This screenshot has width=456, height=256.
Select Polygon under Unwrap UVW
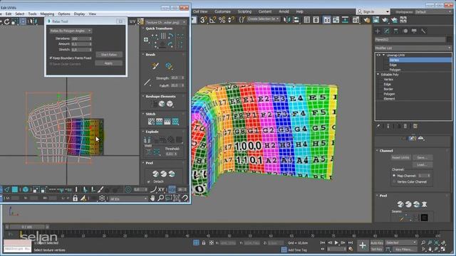(395, 70)
